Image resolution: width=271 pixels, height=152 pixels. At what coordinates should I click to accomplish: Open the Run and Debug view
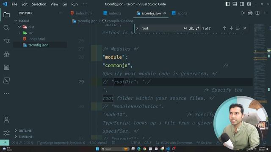6,54
